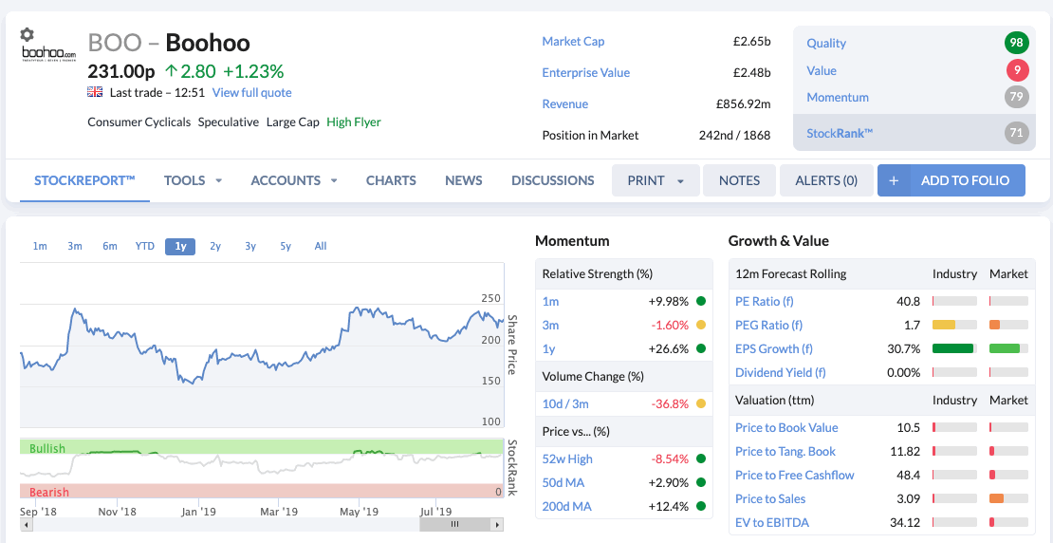Click the High Flyer style link

click(353, 122)
